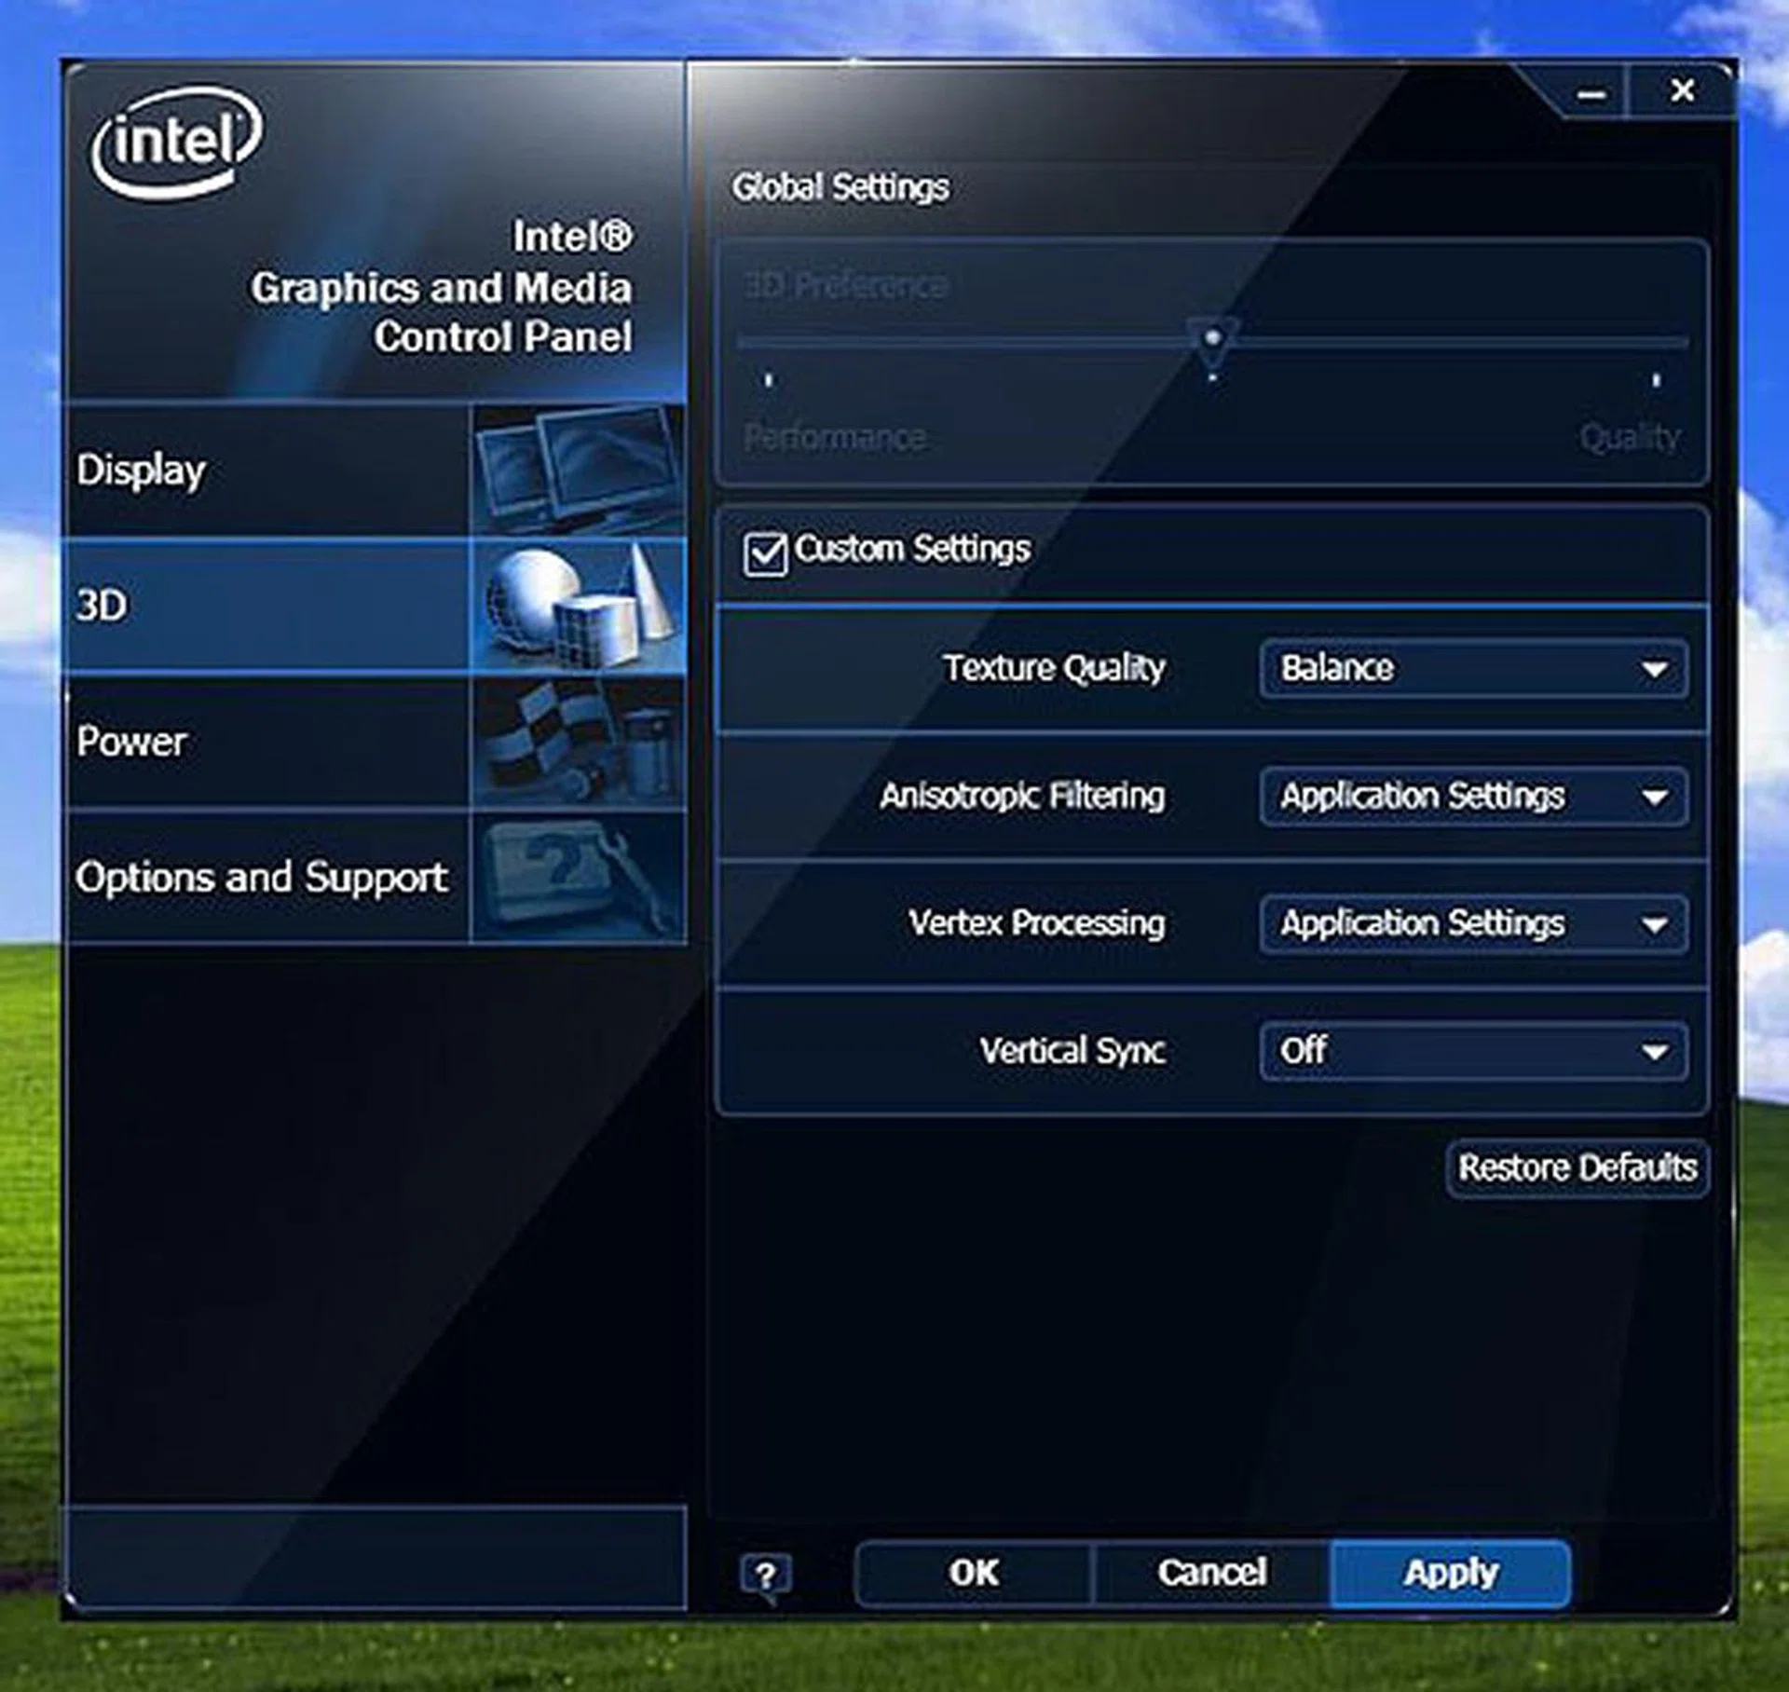
Task: Minimize the Intel control panel window
Action: coord(1591,94)
